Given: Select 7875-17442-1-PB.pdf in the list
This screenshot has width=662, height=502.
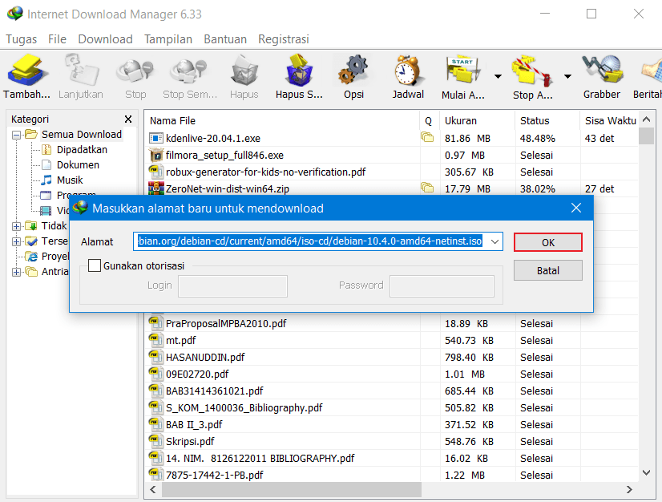Looking at the screenshot, I should pyautogui.click(x=215, y=476).
